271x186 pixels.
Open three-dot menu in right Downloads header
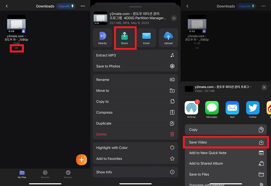(264, 6)
